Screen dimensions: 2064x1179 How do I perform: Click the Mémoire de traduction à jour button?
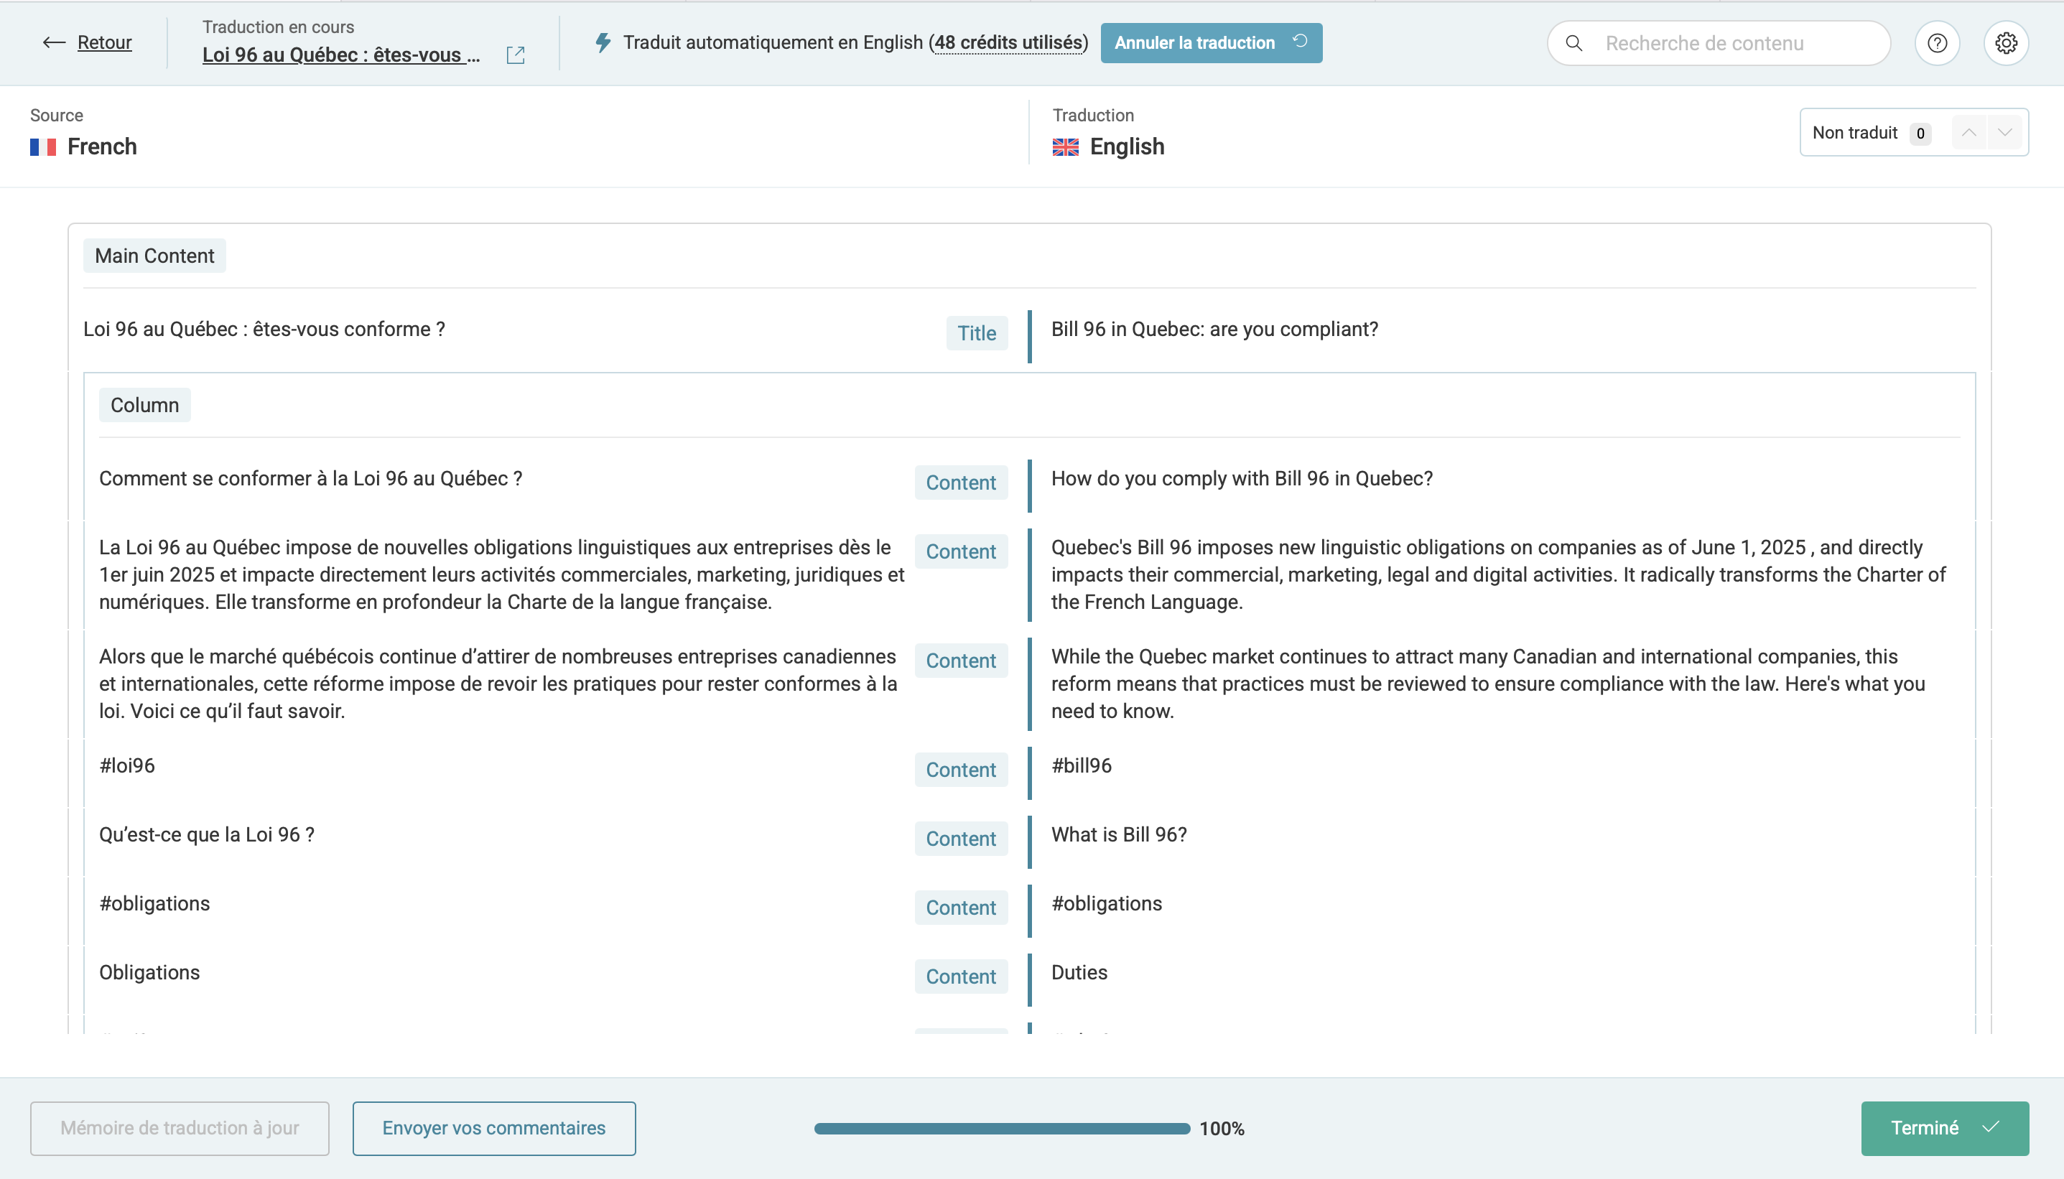point(180,1128)
